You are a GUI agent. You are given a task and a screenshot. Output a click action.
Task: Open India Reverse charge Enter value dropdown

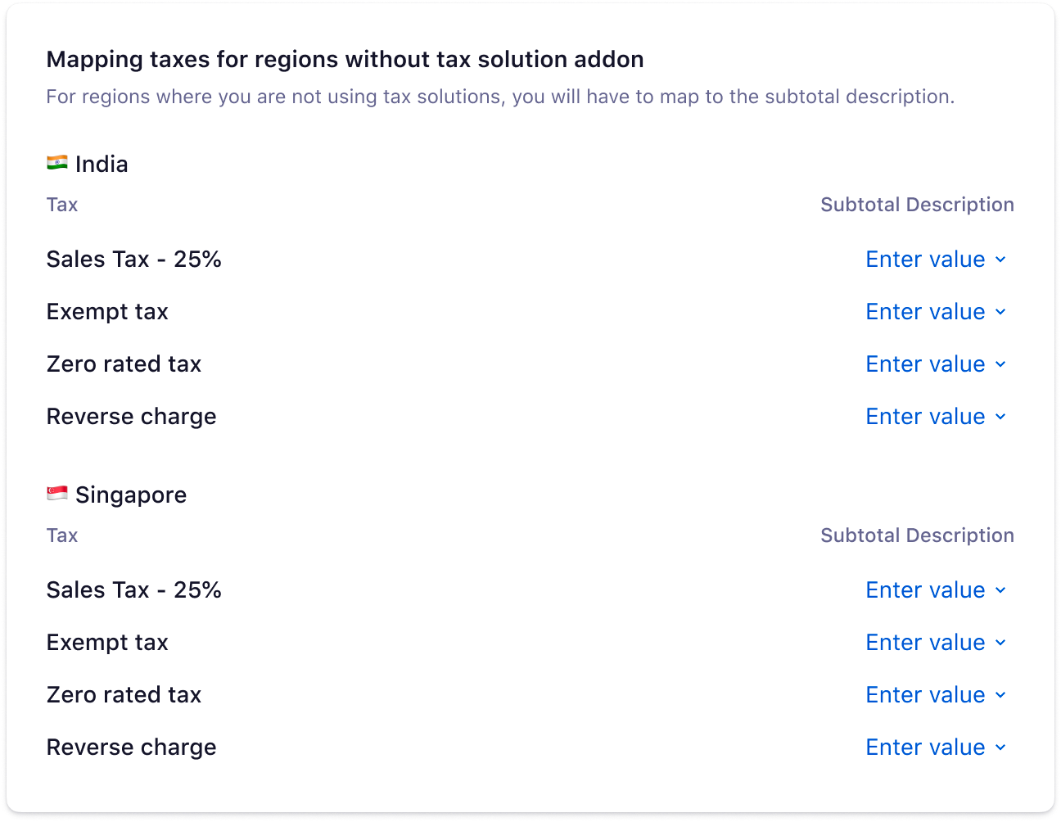pyautogui.click(x=936, y=417)
